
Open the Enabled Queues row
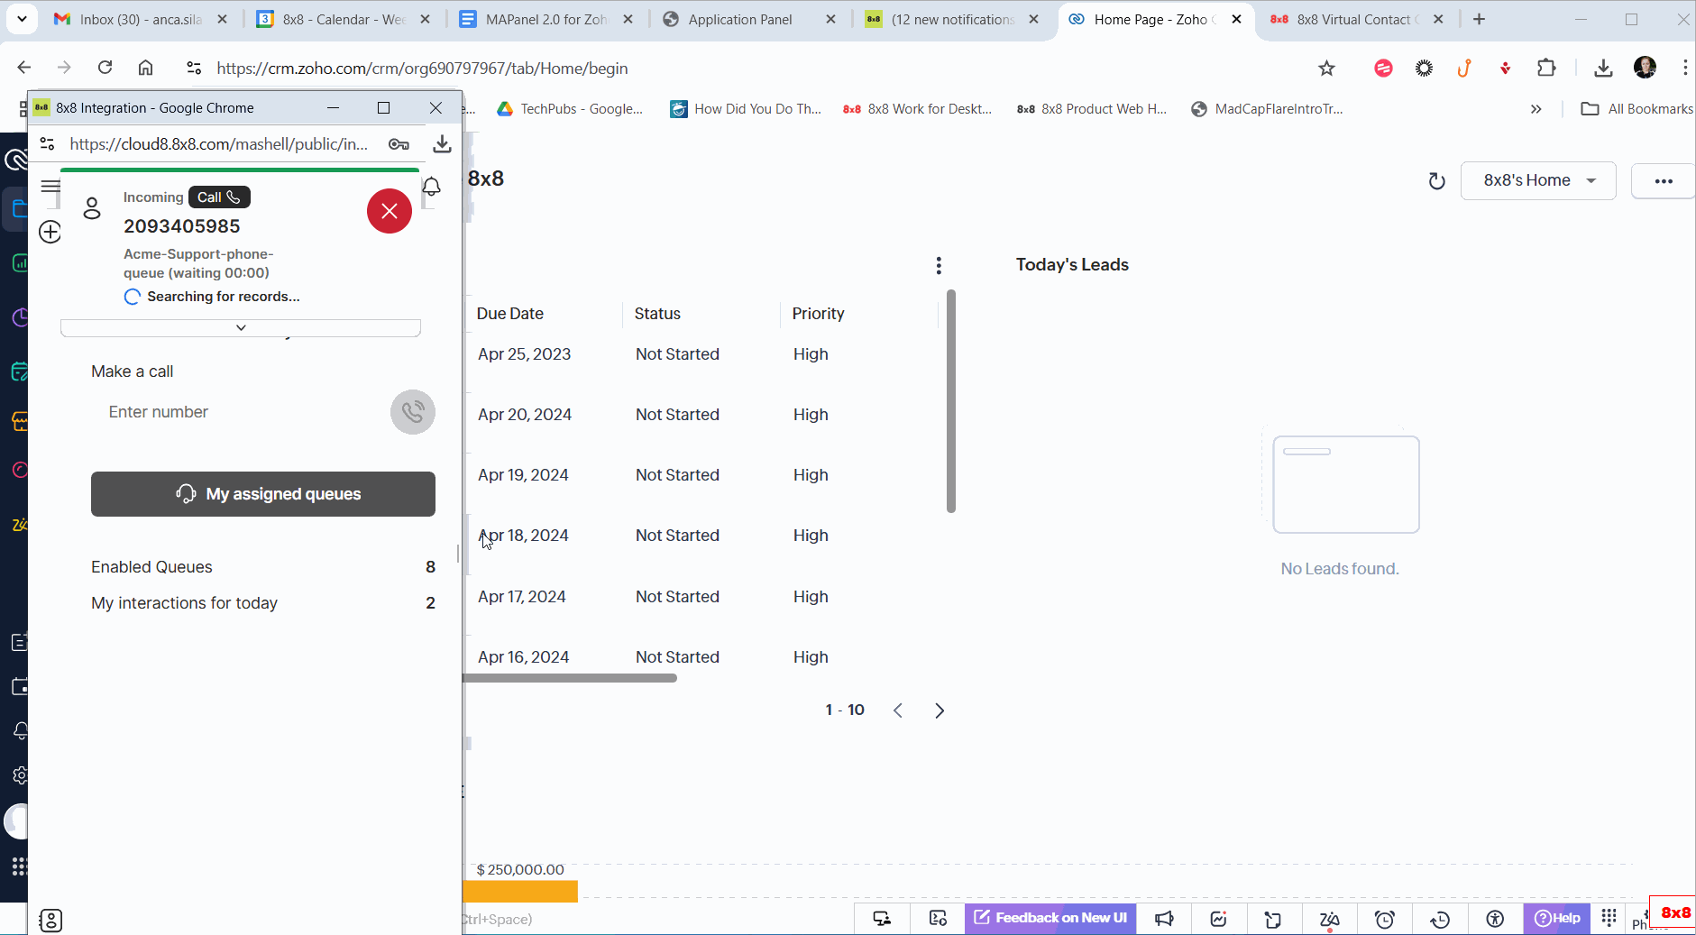coord(263,567)
